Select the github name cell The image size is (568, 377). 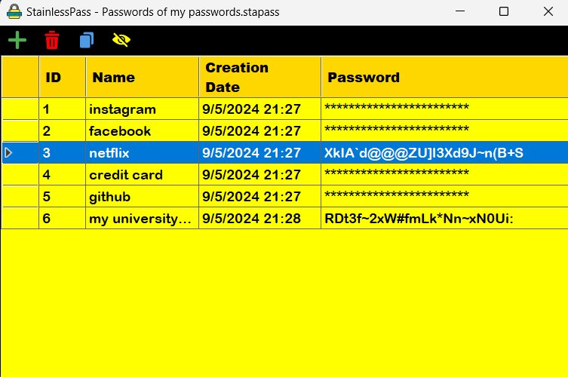[143, 196]
